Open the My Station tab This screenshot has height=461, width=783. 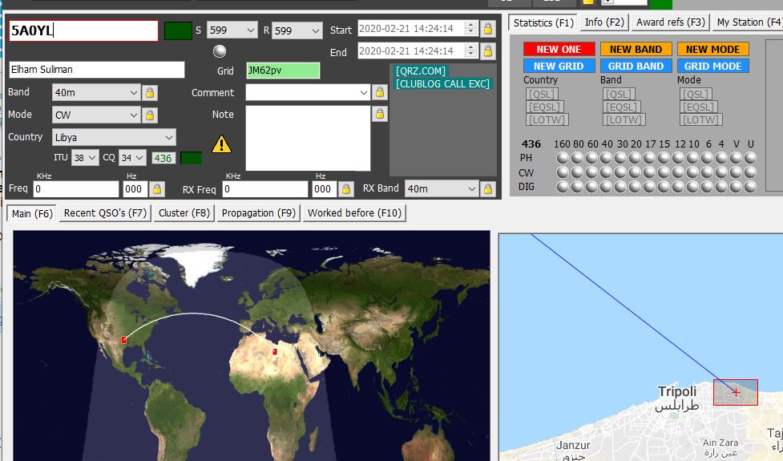[x=748, y=22]
